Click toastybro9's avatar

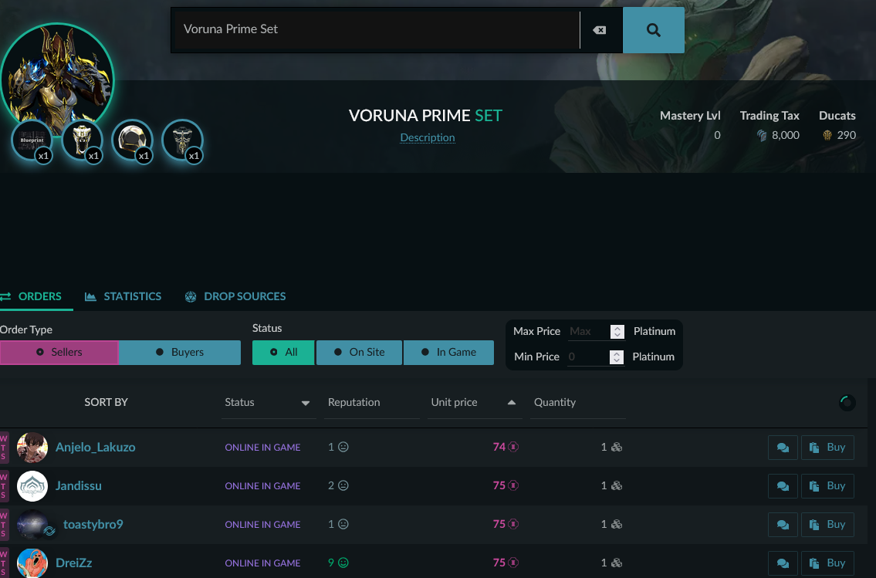pos(32,525)
